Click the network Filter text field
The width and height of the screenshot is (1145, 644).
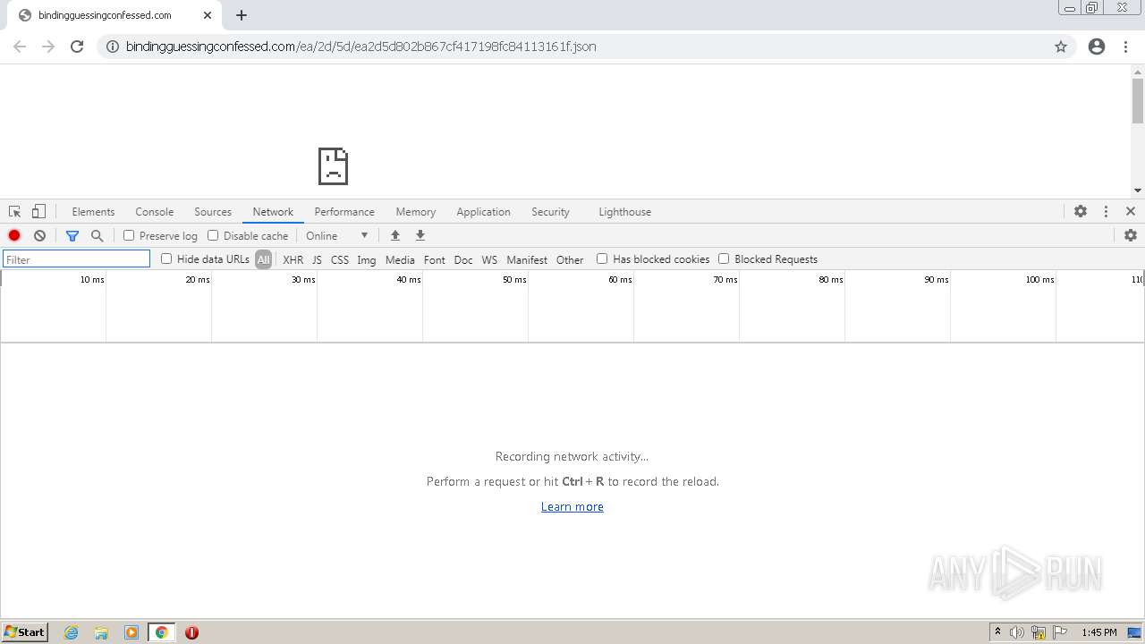(x=76, y=259)
